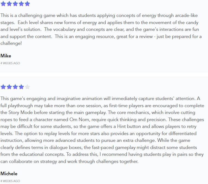Click the second star in Mike's rating
The image size is (208, 184).
(9, 4)
